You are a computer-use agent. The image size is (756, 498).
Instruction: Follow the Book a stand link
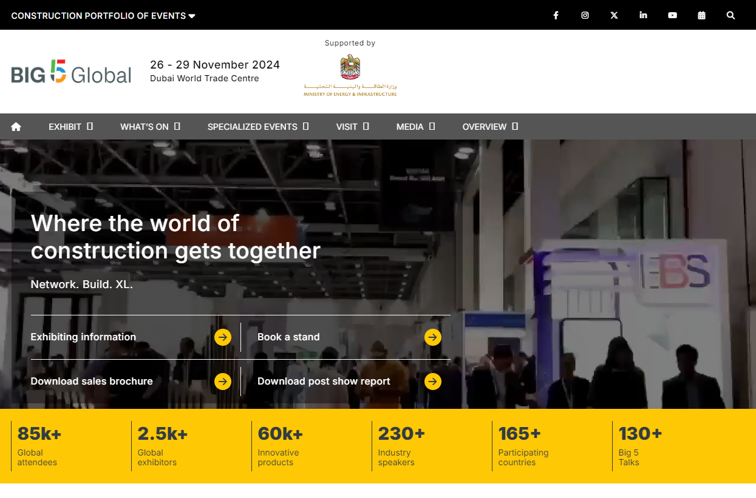tap(288, 337)
